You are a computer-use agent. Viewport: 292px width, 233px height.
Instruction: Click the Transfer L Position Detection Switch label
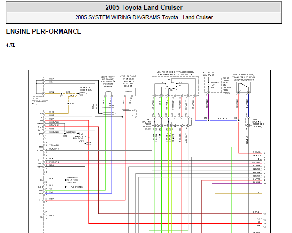click(x=244, y=77)
